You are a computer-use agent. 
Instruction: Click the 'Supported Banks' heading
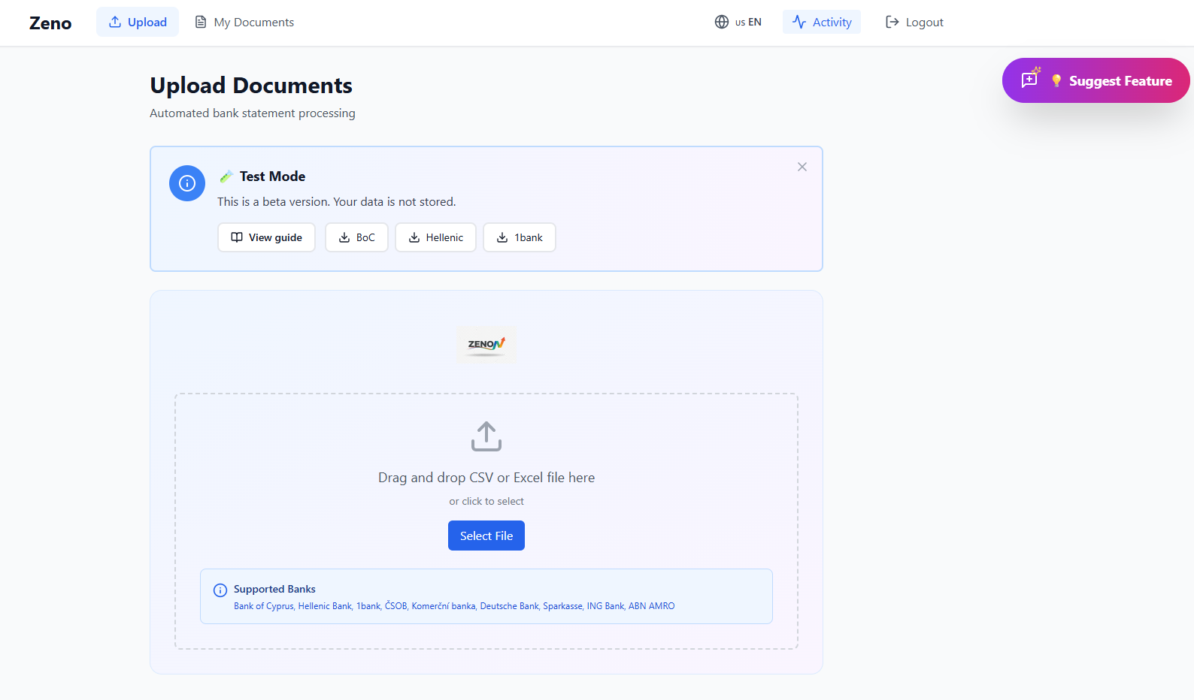tap(274, 589)
